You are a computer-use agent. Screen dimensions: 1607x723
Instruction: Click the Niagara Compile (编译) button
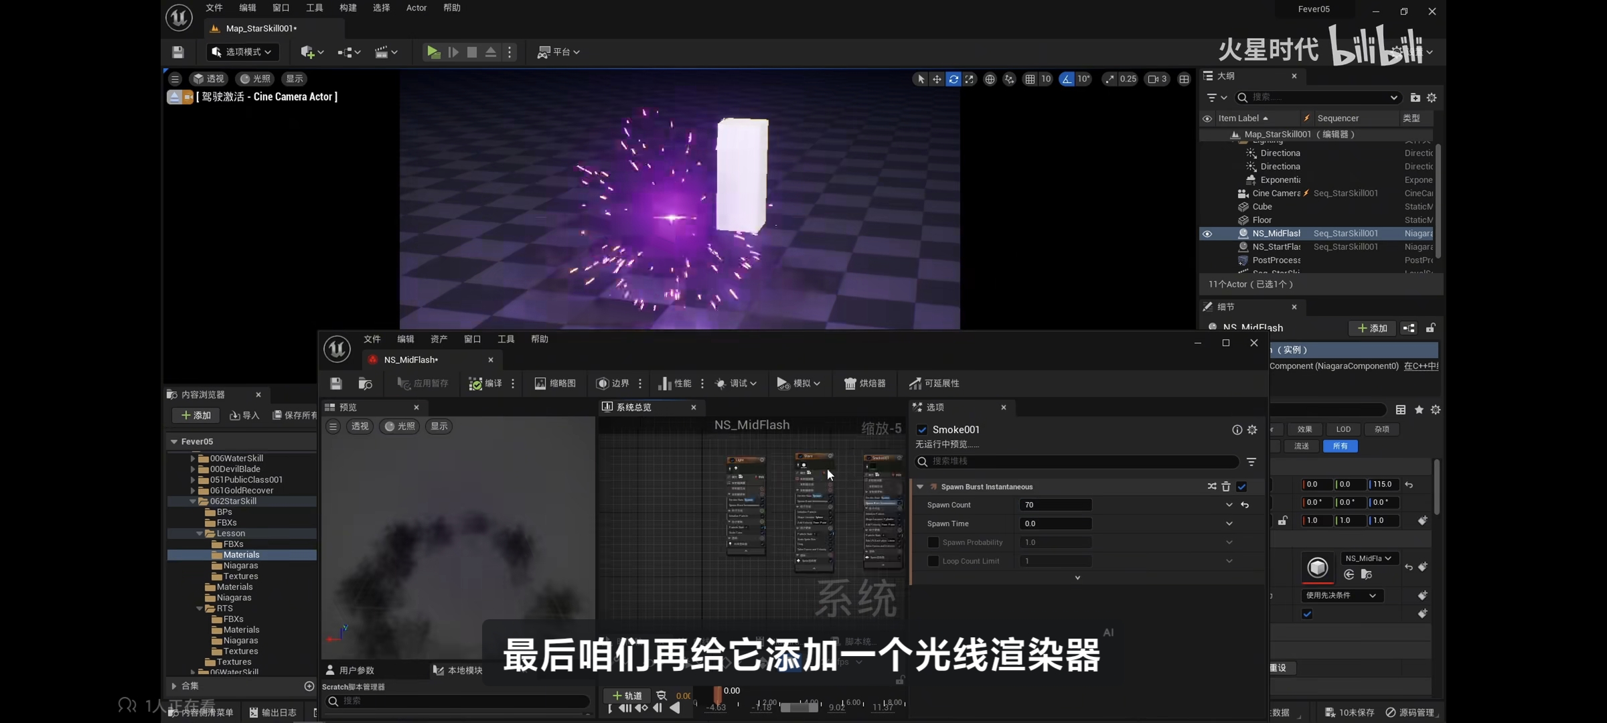(x=486, y=384)
